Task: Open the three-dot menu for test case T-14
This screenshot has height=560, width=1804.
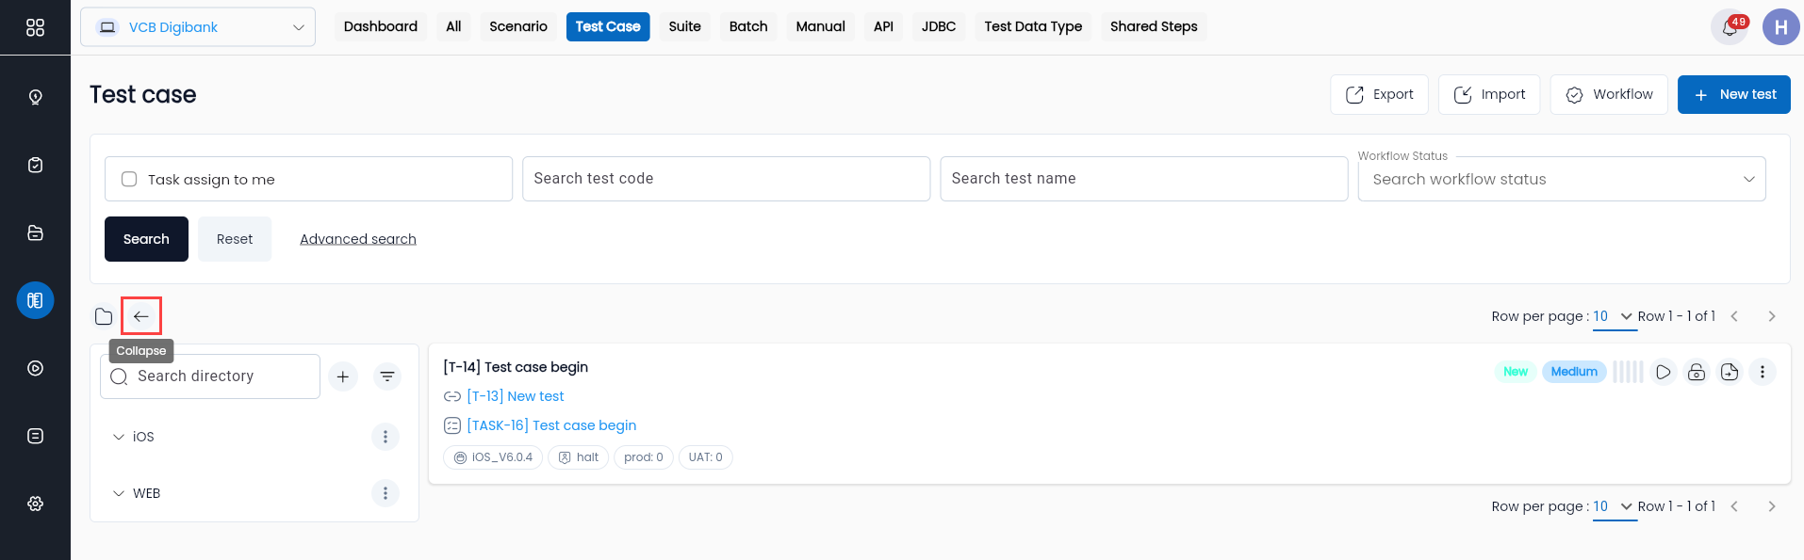Action: (x=1763, y=372)
